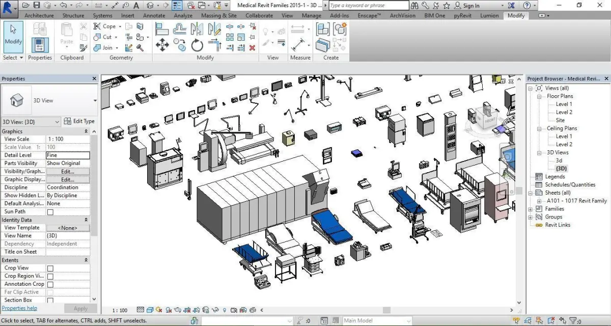
Task: Switch to the Massing & Site tab
Action: click(x=219, y=15)
